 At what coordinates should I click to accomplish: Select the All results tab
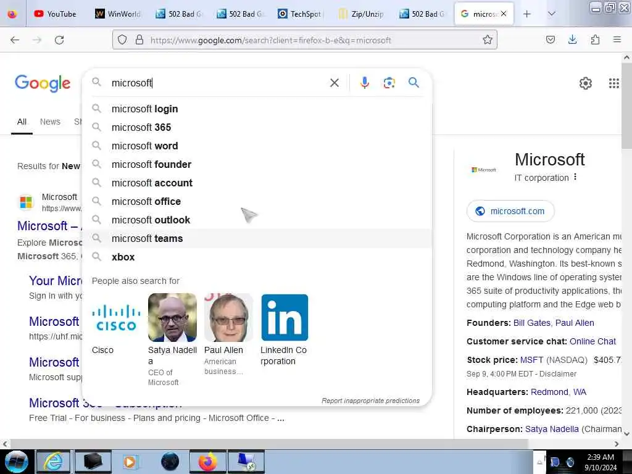[x=22, y=122]
